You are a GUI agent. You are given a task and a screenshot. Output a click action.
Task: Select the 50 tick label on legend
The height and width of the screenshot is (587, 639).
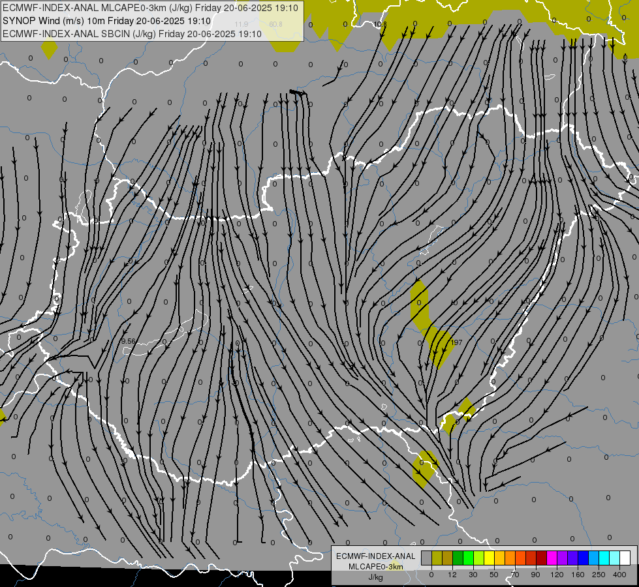click(494, 575)
